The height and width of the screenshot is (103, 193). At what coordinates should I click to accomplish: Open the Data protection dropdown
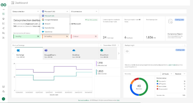(x=26, y=12)
